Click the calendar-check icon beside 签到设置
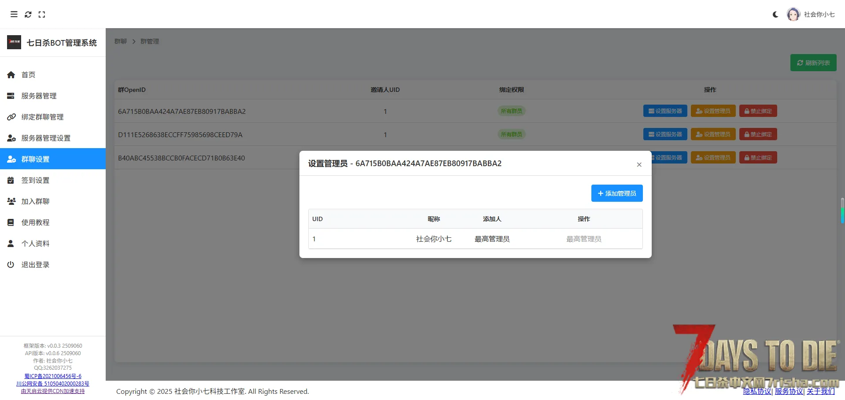Image resolution: width=845 pixels, height=400 pixels. [x=11, y=180]
